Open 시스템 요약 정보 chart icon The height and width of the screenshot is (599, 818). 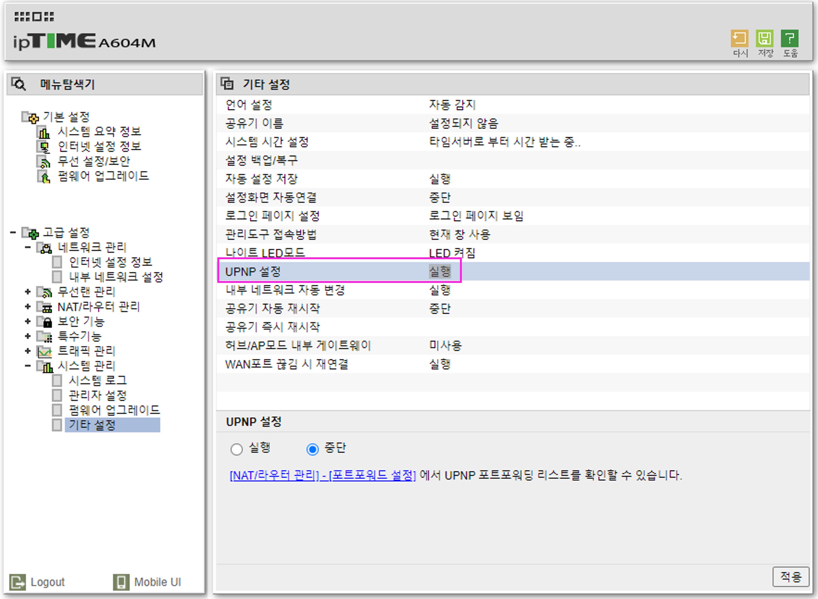coord(44,132)
